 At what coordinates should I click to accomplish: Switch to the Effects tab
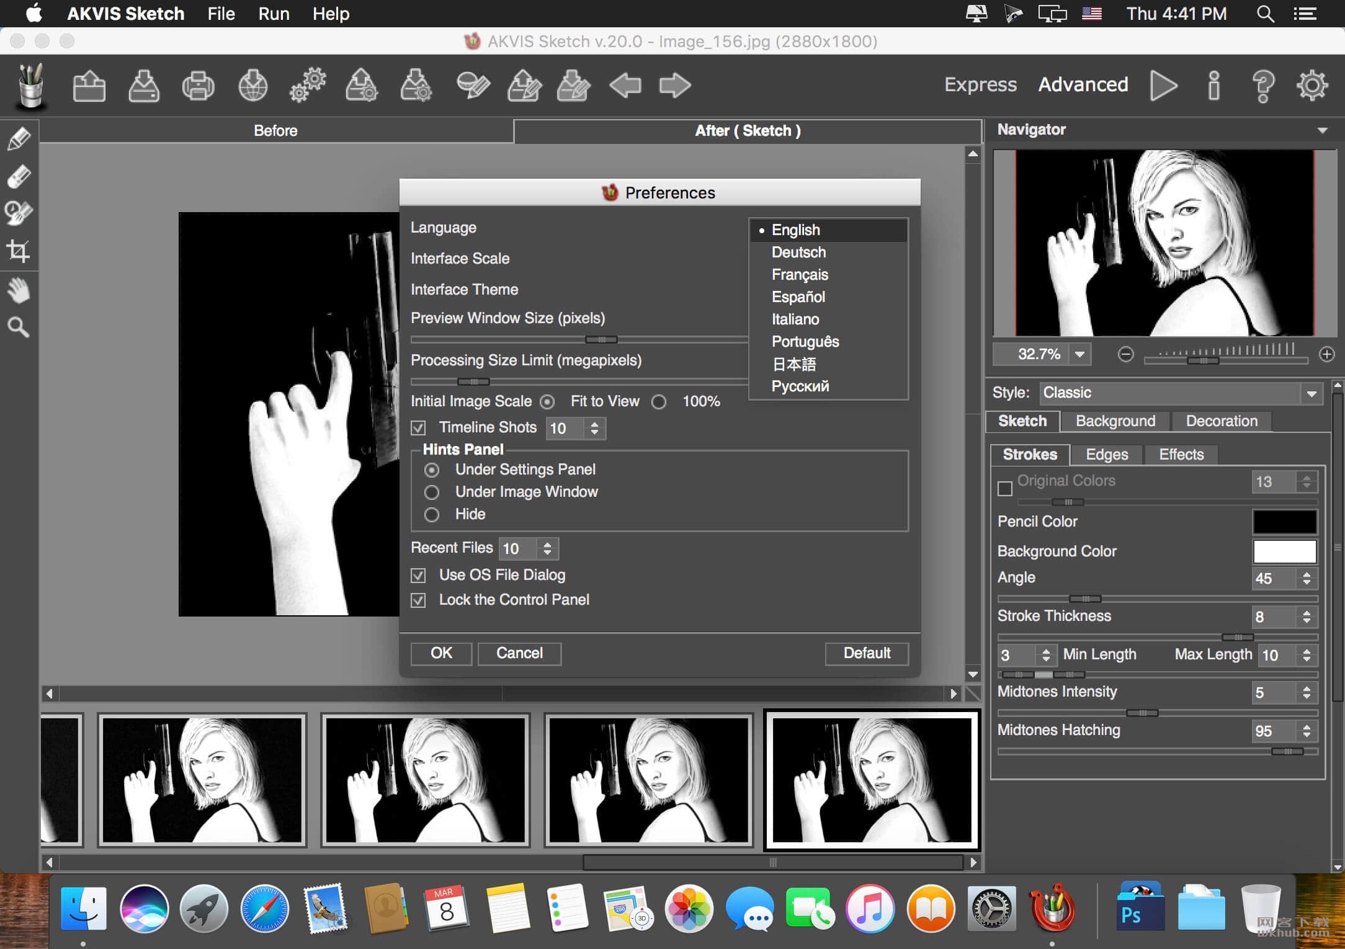[1181, 455]
